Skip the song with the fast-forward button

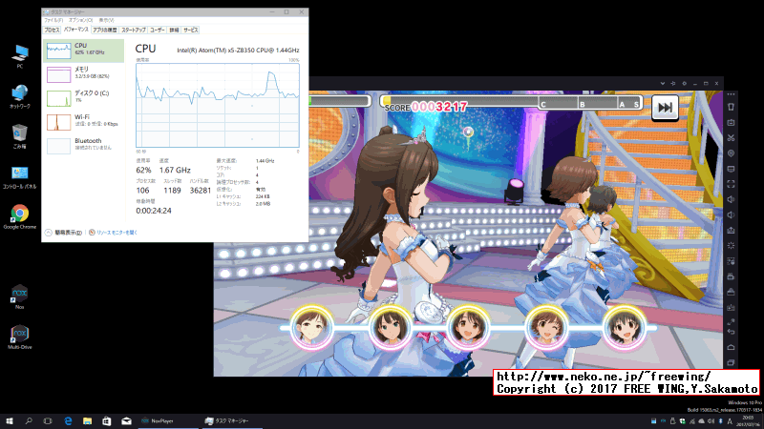click(665, 108)
